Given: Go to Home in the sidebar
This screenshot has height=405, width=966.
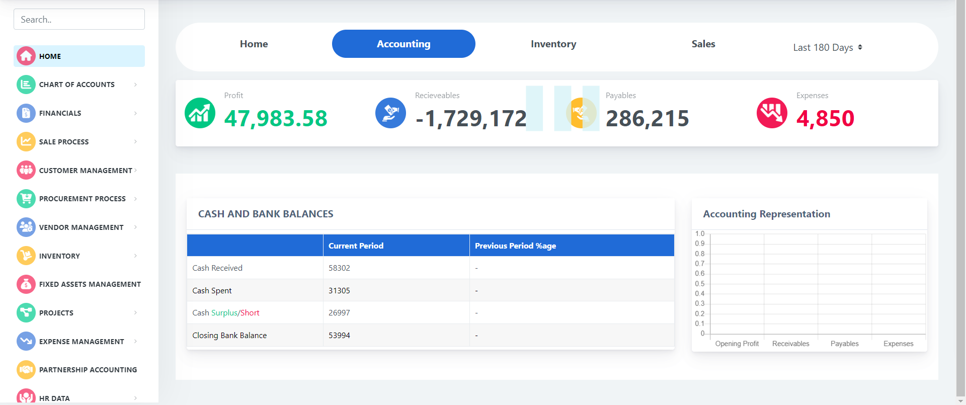Looking at the screenshot, I should click(x=50, y=56).
